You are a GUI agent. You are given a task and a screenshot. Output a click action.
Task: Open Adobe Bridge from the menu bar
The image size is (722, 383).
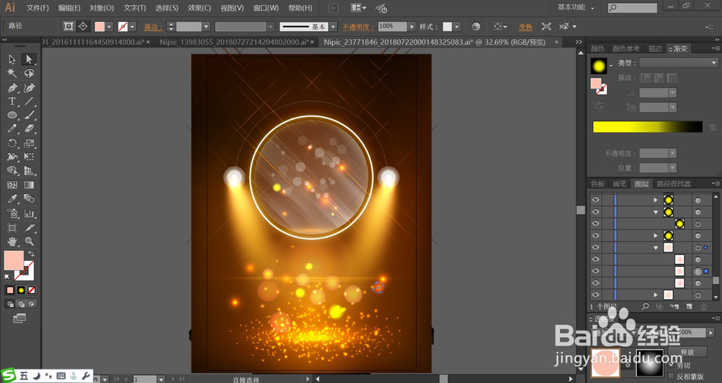pos(334,8)
